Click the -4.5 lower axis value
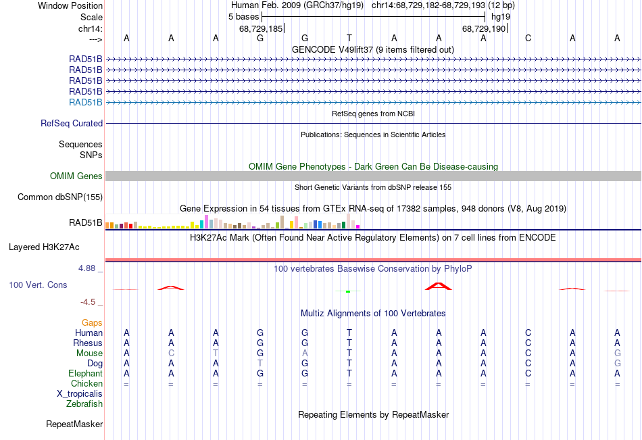This screenshot has height=440, width=642. (88, 302)
